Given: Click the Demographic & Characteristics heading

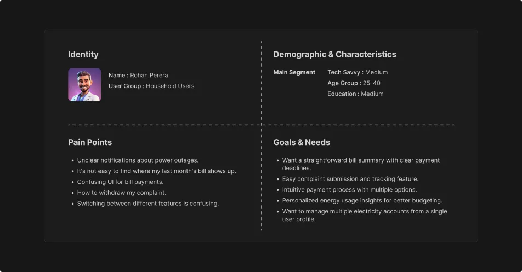Looking at the screenshot, I should pos(334,54).
